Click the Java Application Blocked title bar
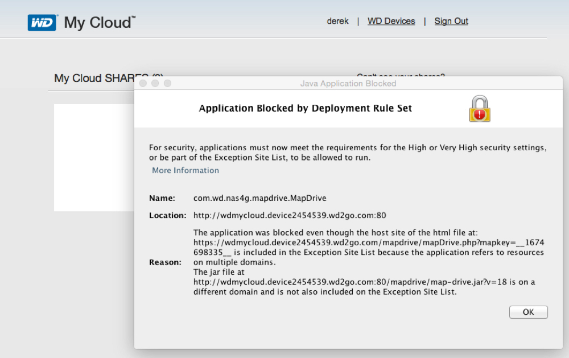 click(348, 84)
